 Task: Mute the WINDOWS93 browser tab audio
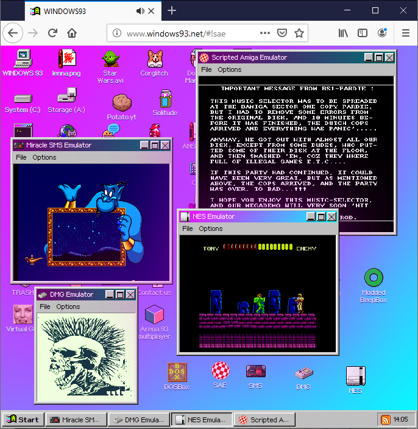point(140,11)
